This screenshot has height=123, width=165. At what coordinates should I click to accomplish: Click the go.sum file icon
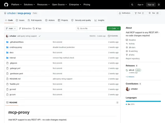(7, 95)
